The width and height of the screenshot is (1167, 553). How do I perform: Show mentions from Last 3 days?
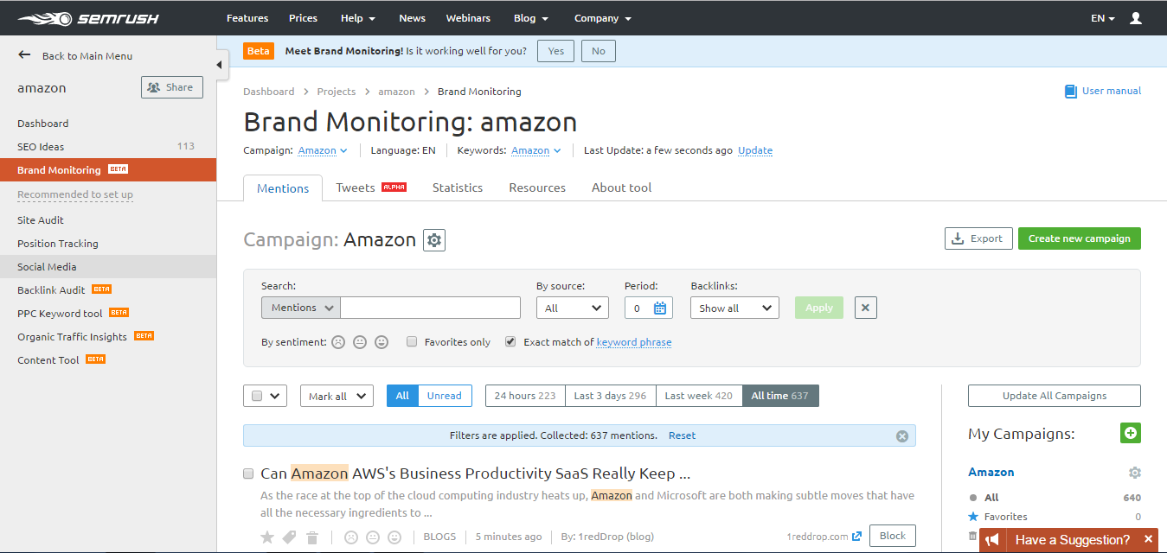coord(610,396)
